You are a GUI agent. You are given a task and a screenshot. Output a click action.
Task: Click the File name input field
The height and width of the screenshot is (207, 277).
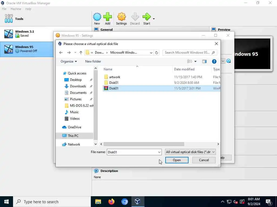click(132, 152)
